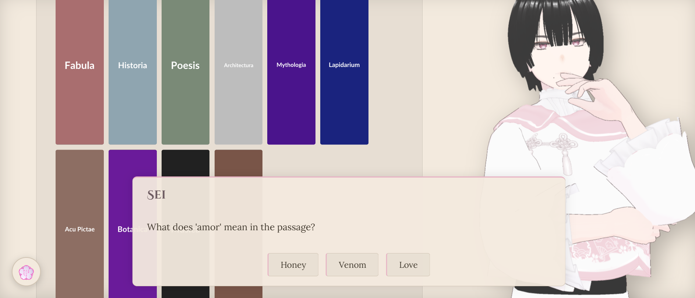Select the Acu Pictae book panel
This screenshot has width=695, height=298.
point(80,224)
